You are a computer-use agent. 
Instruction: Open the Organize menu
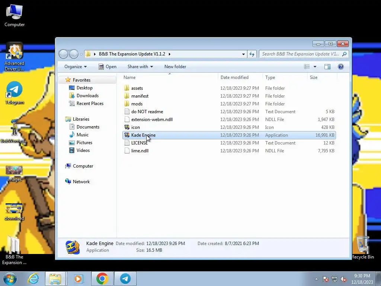(75, 67)
